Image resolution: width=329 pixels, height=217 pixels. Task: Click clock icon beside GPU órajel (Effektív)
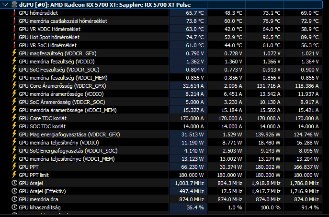tap(14, 191)
